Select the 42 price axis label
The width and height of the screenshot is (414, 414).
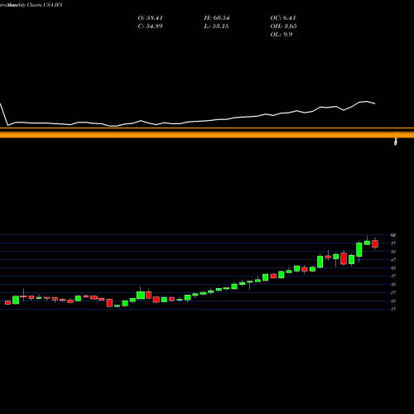coord(393,267)
